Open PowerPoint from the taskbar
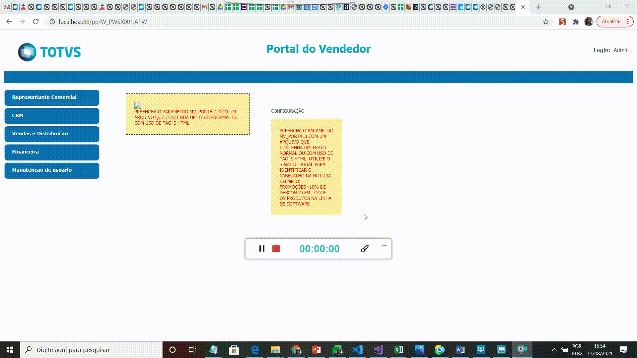This screenshot has width=637, height=358. click(317, 350)
